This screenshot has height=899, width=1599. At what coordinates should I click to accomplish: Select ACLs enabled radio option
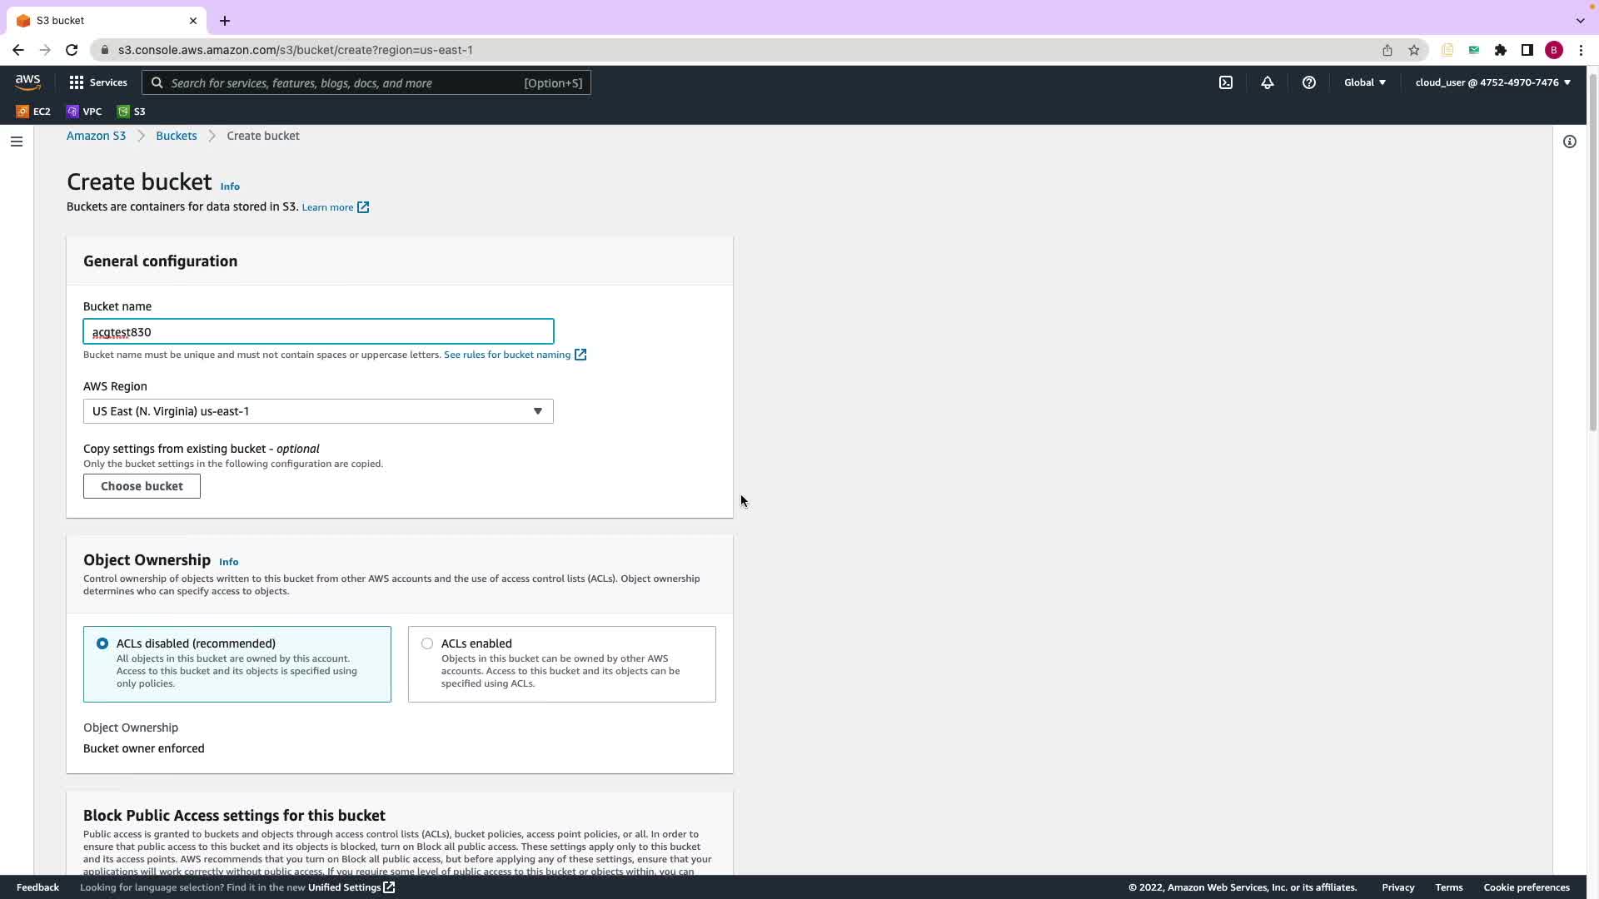coord(427,643)
